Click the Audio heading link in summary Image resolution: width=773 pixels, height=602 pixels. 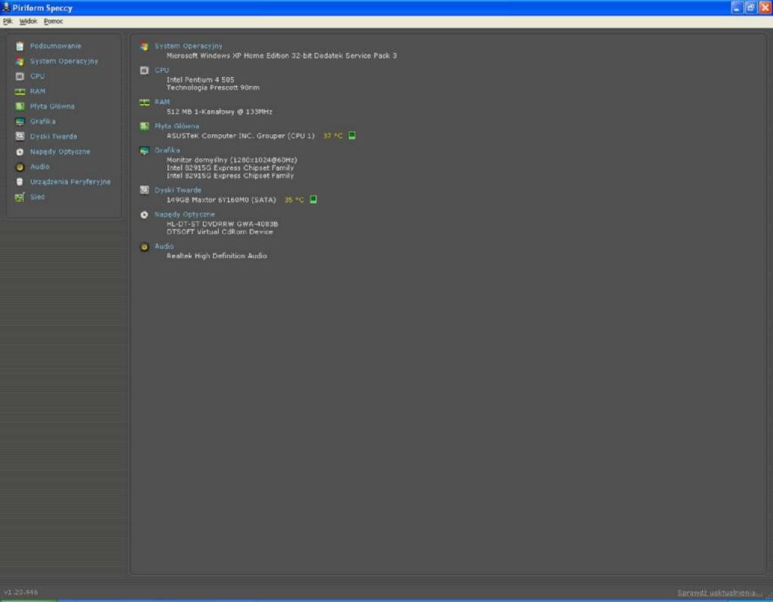(x=164, y=247)
